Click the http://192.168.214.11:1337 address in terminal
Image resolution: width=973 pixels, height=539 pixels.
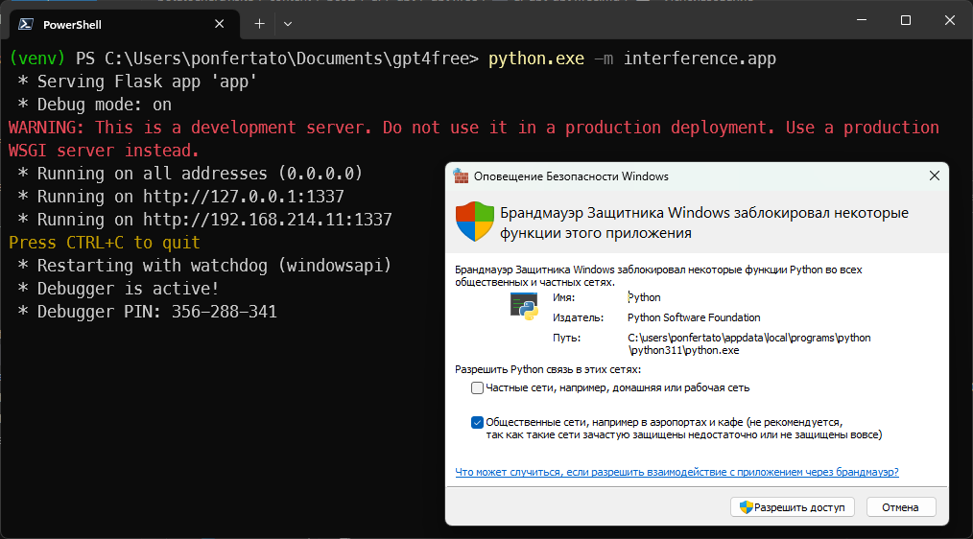tap(267, 220)
